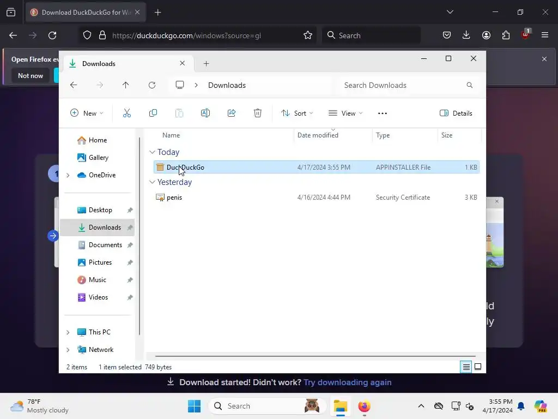The height and width of the screenshot is (419, 558).
Task: Add a new File Explorer tab
Action: (207, 64)
